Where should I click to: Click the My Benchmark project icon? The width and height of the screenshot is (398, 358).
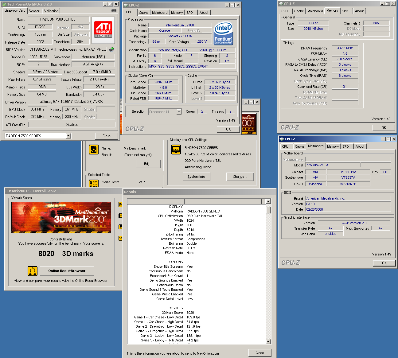94,150
